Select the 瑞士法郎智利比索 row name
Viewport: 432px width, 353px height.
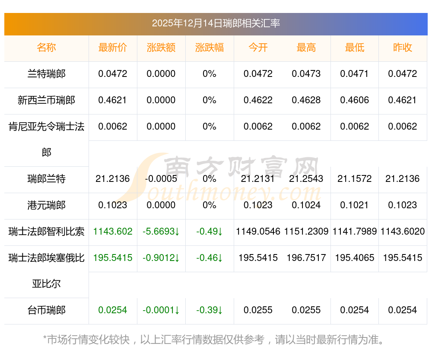pos(47,232)
